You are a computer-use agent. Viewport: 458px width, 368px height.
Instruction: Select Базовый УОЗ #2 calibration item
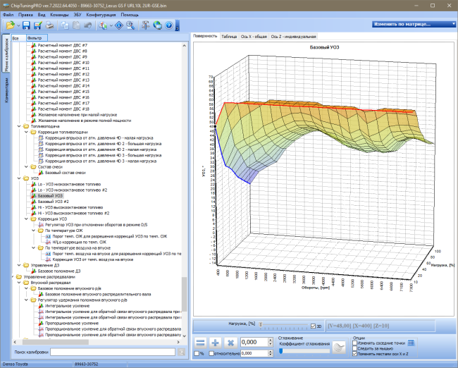53,202
